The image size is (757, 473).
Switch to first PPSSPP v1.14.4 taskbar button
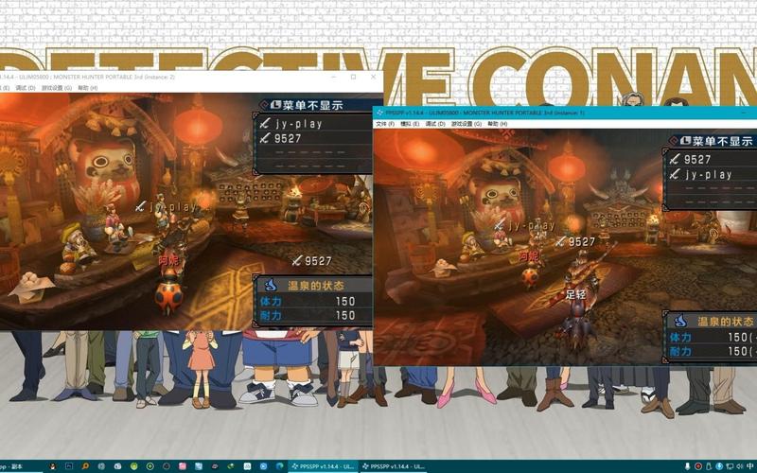pyautogui.click(x=323, y=466)
